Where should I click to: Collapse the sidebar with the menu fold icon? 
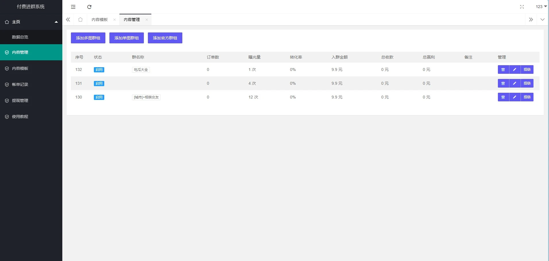click(x=73, y=7)
